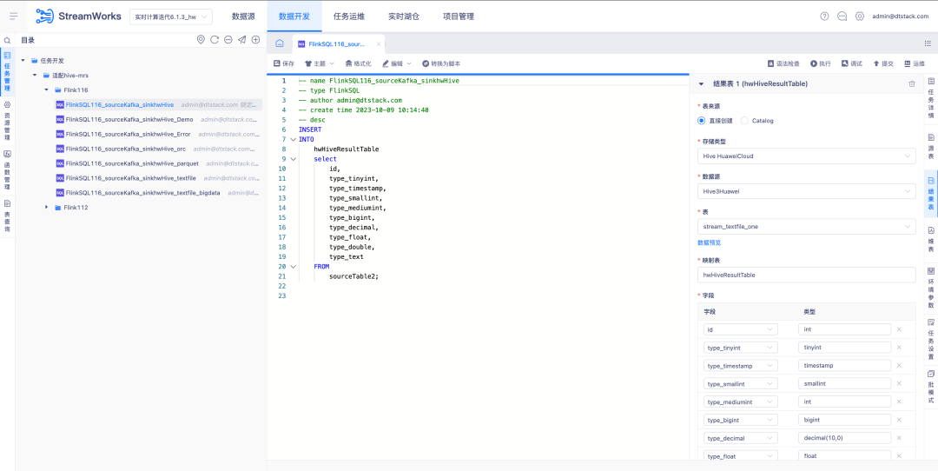The width and height of the screenshot is (938, 471).
Task: Open the 编辑 toolbar dropdown
Action: [x=397, y=63]
